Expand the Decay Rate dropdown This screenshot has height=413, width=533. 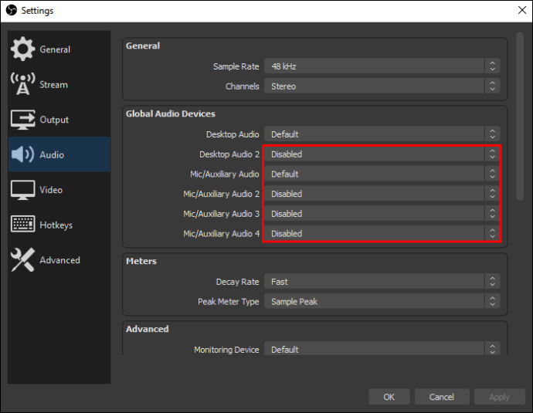(x=382, y=282)
